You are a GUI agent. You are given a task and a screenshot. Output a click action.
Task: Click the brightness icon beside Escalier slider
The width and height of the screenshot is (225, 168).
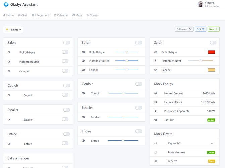pos(83,117)
